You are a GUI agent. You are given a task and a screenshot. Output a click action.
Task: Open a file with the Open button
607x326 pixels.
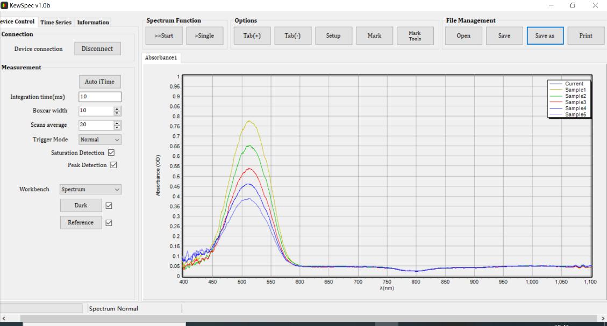coord(463,36)
